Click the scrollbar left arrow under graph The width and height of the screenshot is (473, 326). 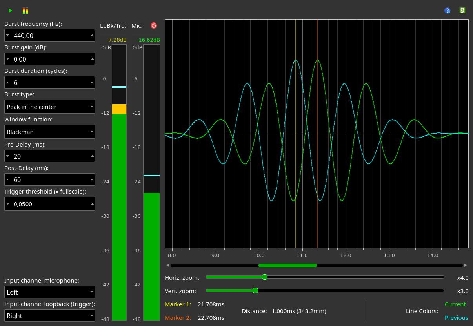click(168, 265)
